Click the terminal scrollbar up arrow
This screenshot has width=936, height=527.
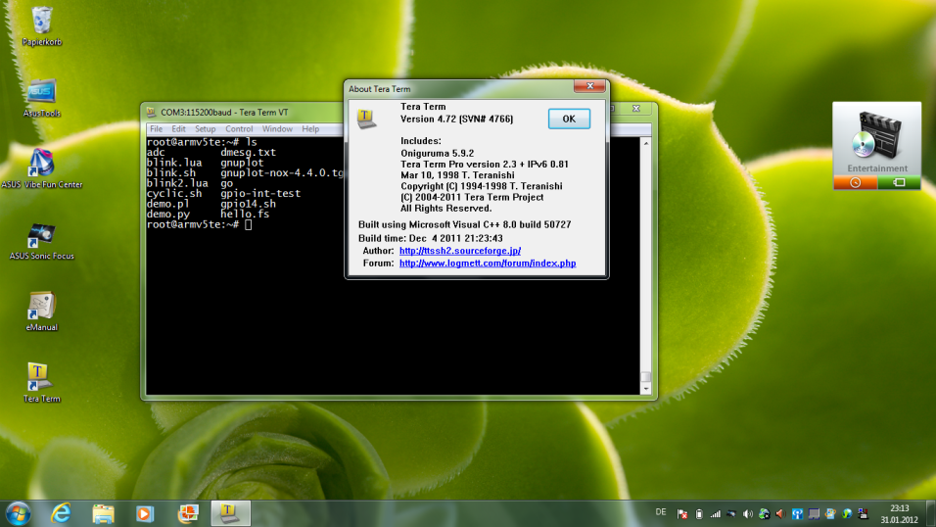tap(646, 144)
